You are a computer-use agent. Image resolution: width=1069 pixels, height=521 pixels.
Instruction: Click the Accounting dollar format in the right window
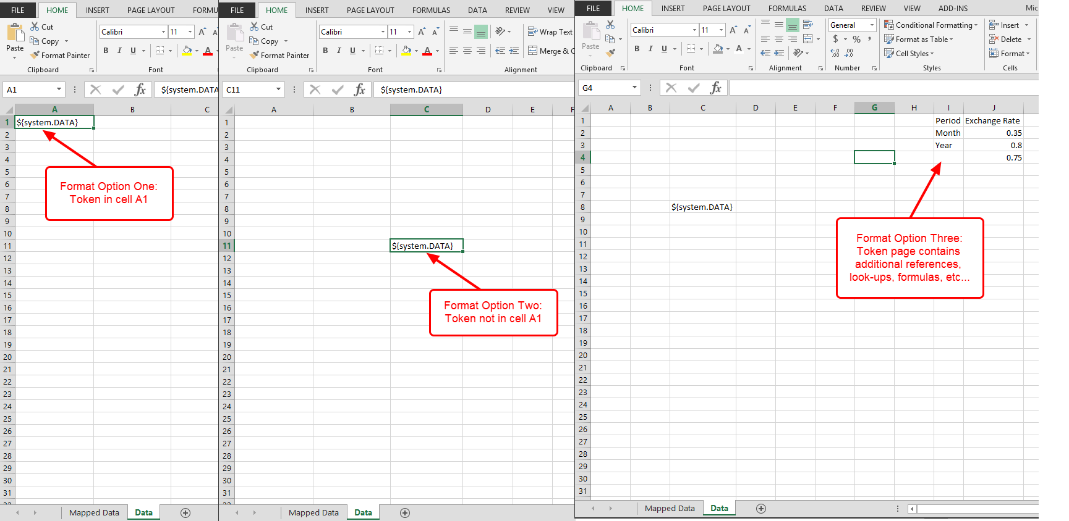pyautogui.click(x=836, y=39)
